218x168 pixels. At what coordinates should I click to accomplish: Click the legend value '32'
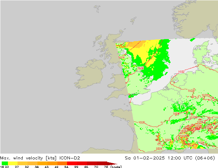tap(27, 167)
